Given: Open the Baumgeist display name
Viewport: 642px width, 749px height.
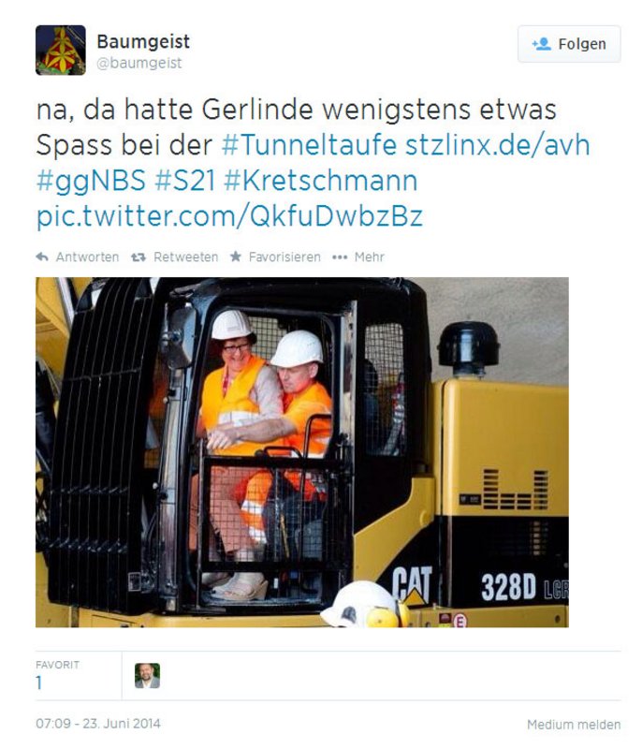Looking at the screenshot, I should (143, 41).
